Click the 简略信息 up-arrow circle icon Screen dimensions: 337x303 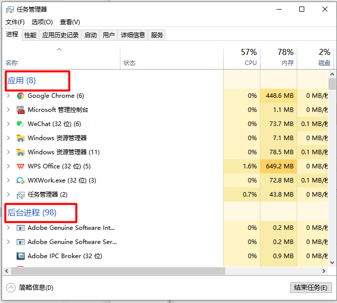11,287
